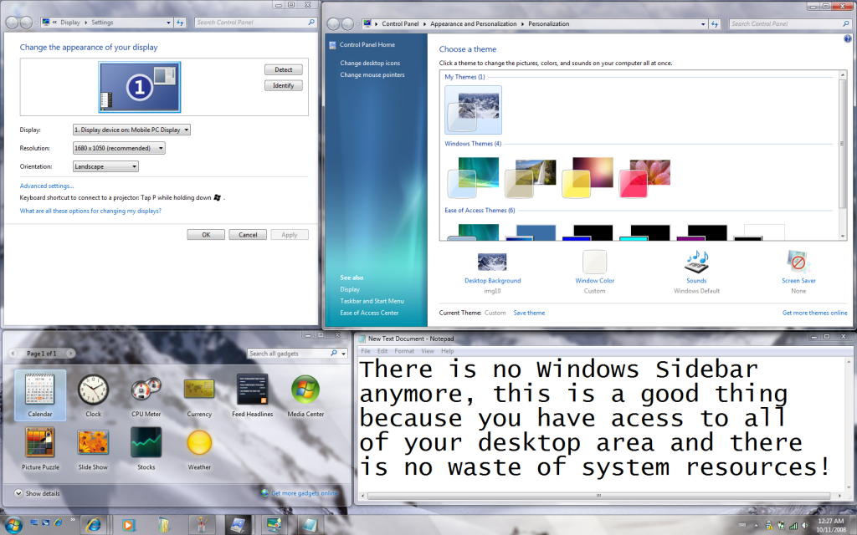Image resolution: width=857 pixels, height=535 pixels.
Task: Click the monitor 1 preview thumbnail
Action: (140, 87)
